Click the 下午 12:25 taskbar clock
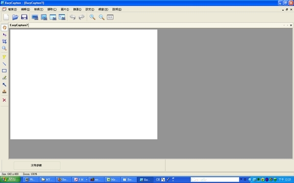This screenshot has height=183, width=294. click(285, 180)
